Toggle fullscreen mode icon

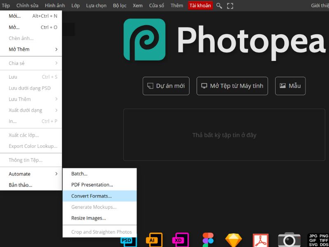(x=230, y=6)
